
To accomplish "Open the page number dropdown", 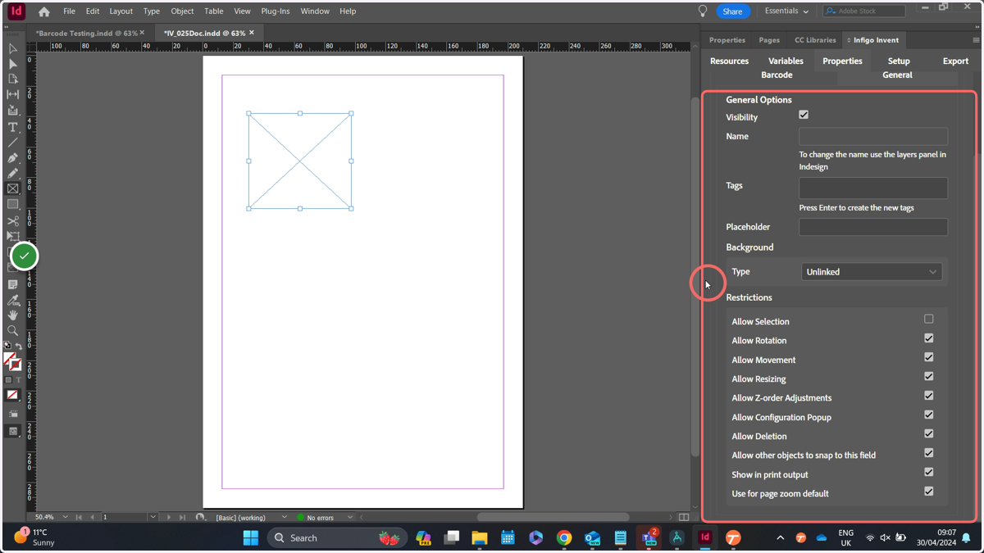I will (153, 518).
